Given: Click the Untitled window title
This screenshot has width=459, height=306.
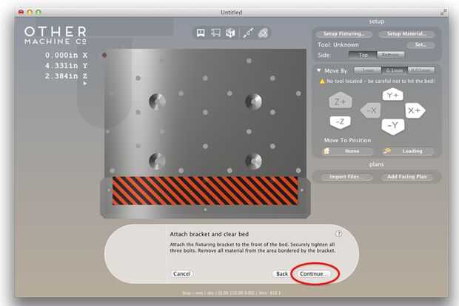Looking at the screenshot, I should click(x=231, y=13).
